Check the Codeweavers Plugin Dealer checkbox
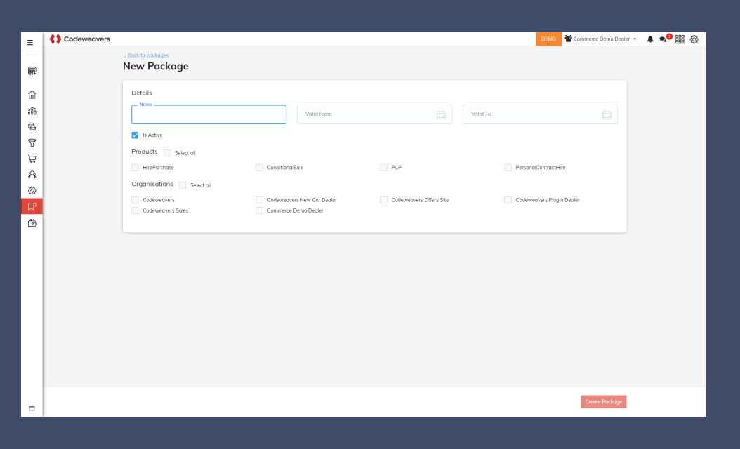 508,200
